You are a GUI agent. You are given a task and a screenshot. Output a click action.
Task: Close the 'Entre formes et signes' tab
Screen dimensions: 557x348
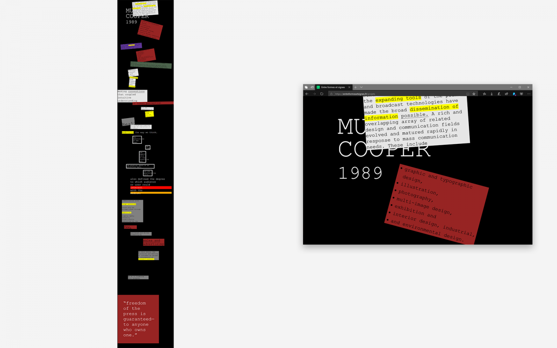[350, 87]
